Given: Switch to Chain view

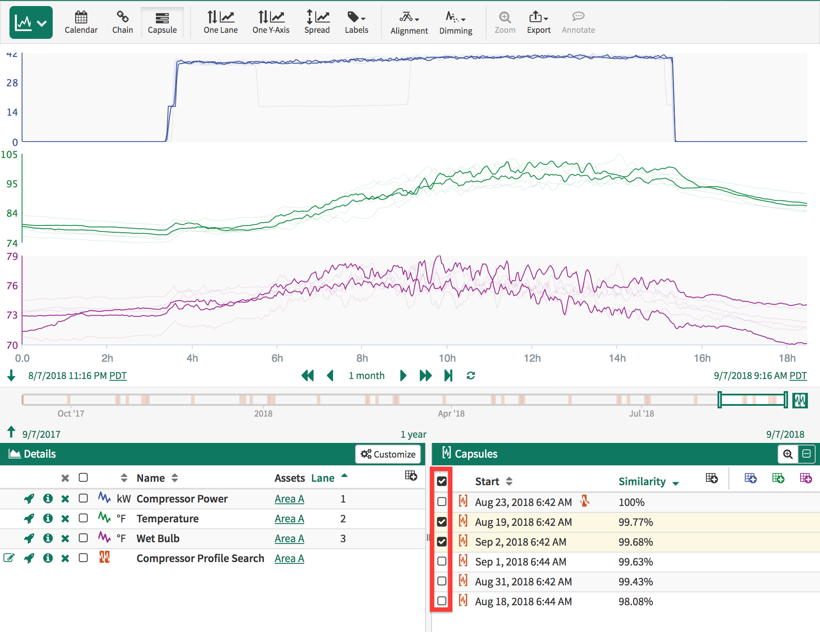Looking at the screenshot, I should [x=122, y=22].
